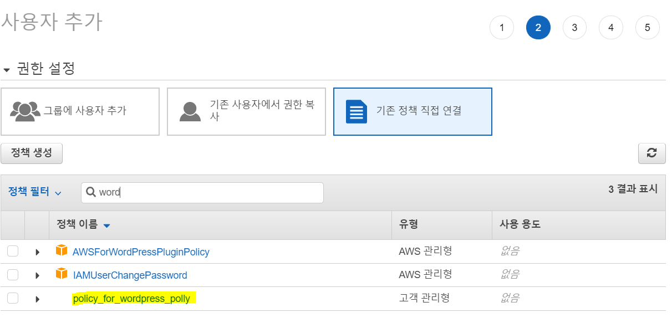Open the policy_for_wordpress_polly link
Viewport: 672px width, 318px height.
pyautogui.click(x=131, y=299)
